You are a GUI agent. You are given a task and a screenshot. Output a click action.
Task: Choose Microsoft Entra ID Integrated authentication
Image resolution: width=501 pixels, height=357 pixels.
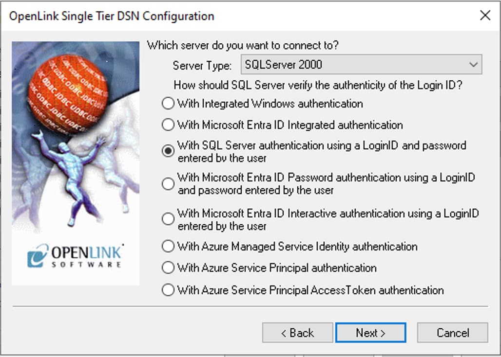coord(168,125)
